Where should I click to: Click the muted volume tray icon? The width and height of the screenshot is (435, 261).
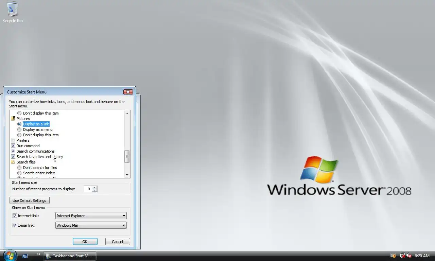pos(409,256)
